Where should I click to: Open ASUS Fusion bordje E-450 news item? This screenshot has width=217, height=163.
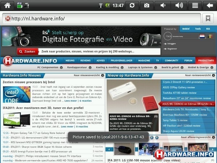coord(41,151)
